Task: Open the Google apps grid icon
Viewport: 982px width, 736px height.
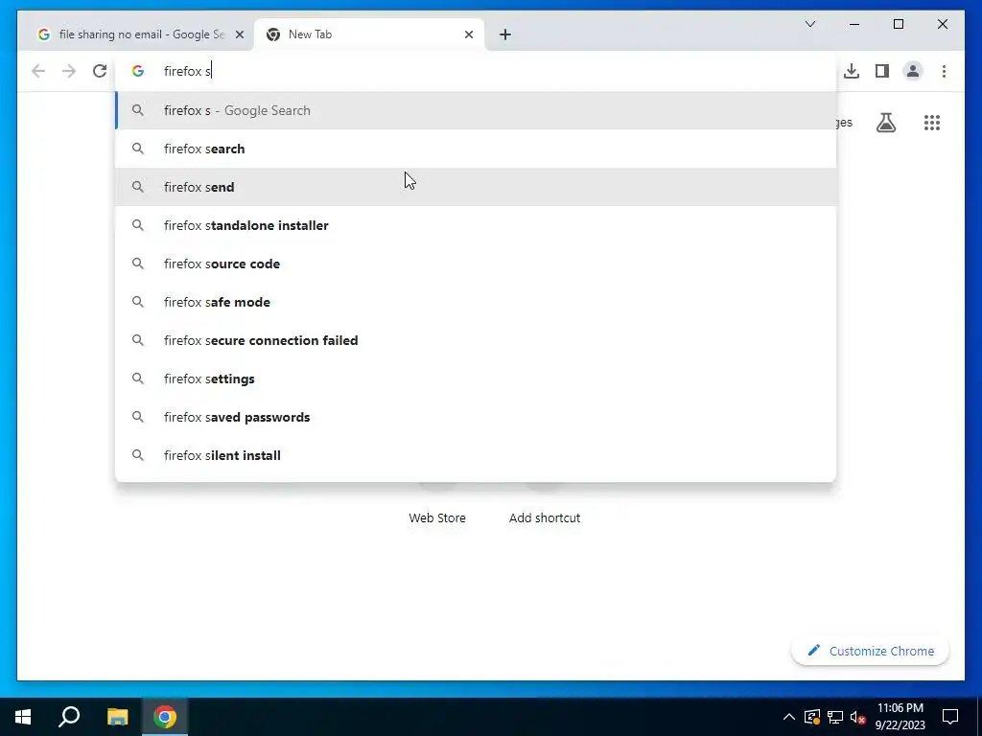Action: (932, 123)
